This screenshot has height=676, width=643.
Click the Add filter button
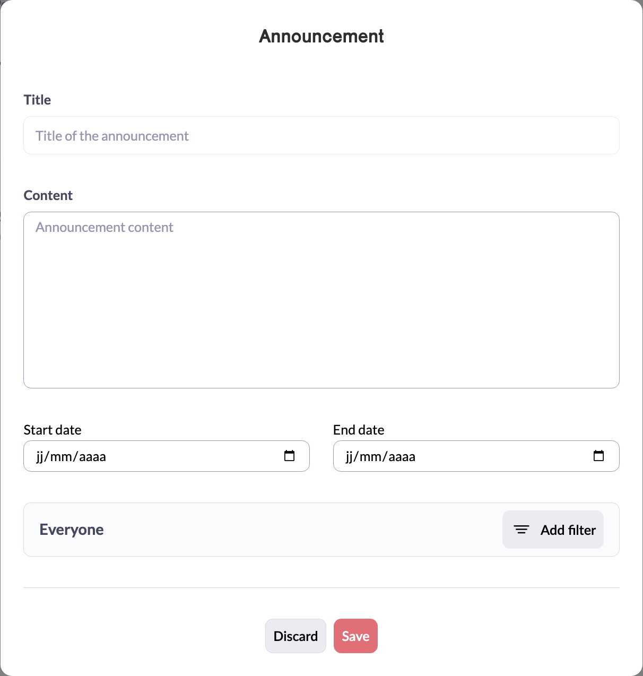tap(553, 530)
